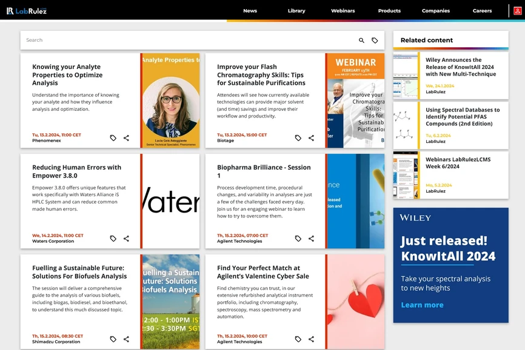Click the Waters logo thumbnail
Viewport: 525px width, 350px height.
click(x=171, y=201)
